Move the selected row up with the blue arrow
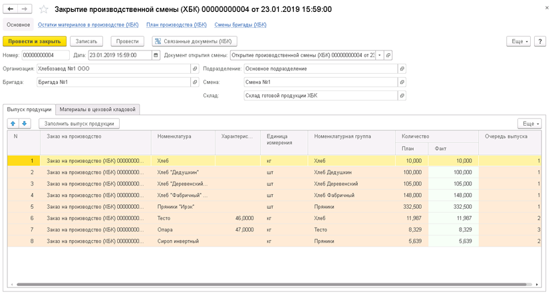Screen dimensions: 552x294 pos(13,124)
